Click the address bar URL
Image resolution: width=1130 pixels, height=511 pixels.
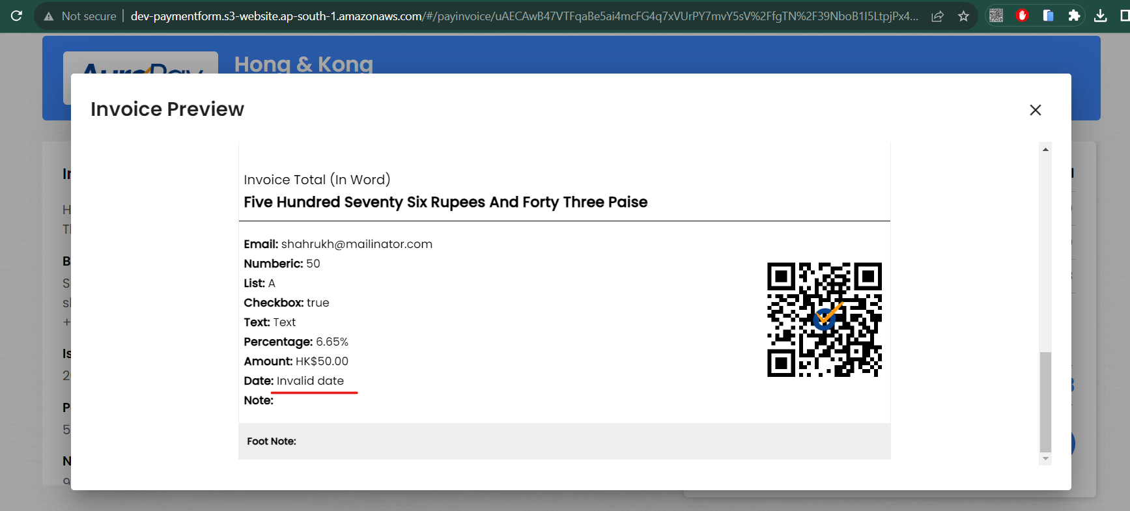[524, 16]
